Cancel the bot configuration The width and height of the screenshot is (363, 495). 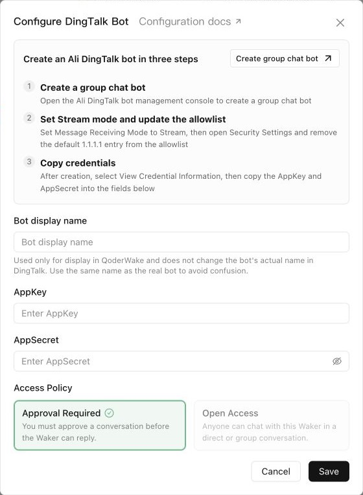(x=275, y=471)
